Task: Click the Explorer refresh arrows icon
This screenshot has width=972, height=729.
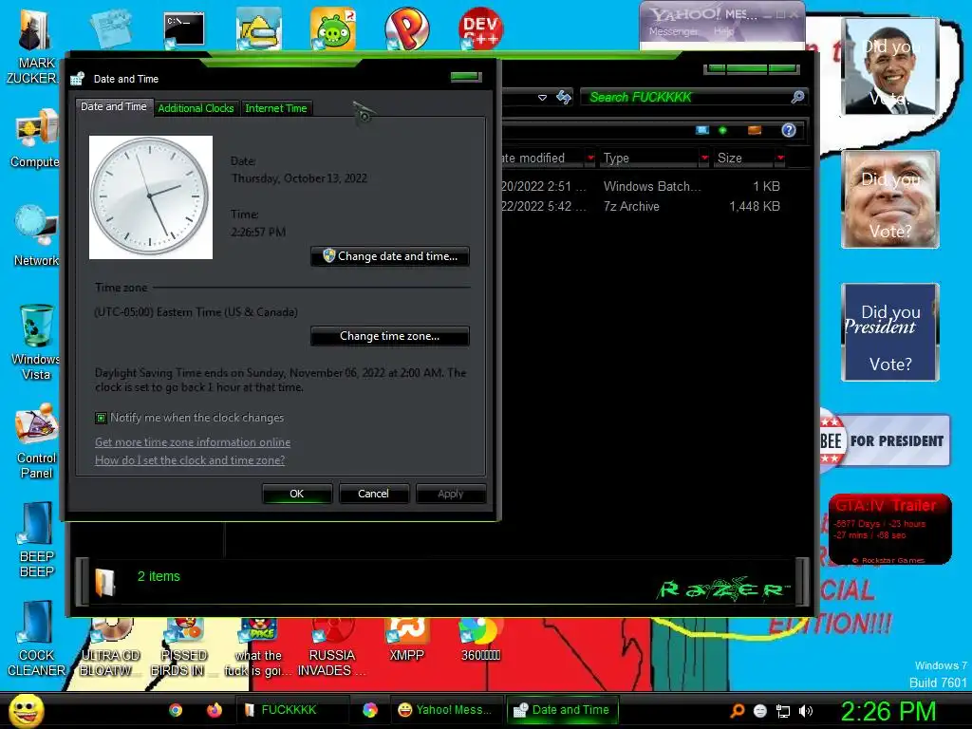Action: [x=564, y=98]
